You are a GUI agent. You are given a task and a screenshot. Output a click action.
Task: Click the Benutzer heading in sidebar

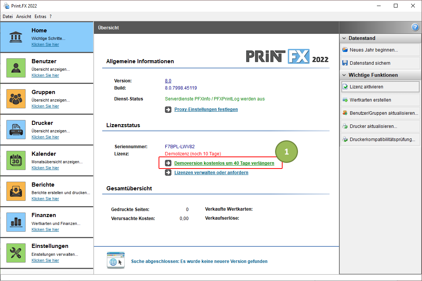pyautogui.click(x=44, y=61)
